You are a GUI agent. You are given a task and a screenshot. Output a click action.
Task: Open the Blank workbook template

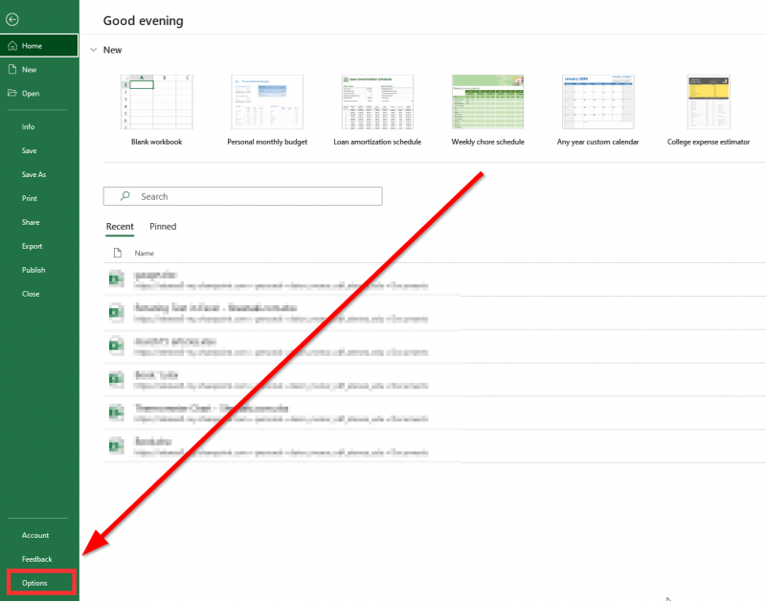pos(156,101)
